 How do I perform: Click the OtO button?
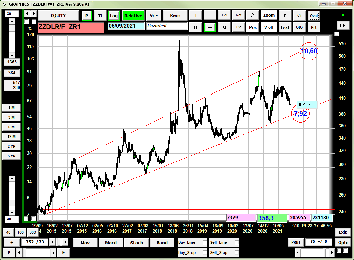pyautogui.click(x=299, y=27)
